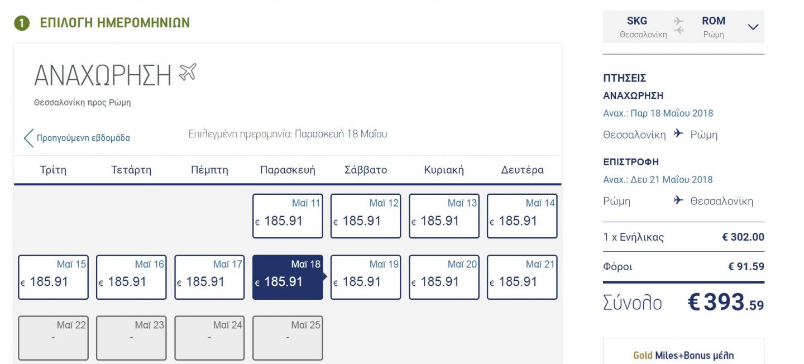This screenshot has height=364, width=804.
Task: Open the Gold Miles+Bonus μέλη banner
Action: [683, 352]
